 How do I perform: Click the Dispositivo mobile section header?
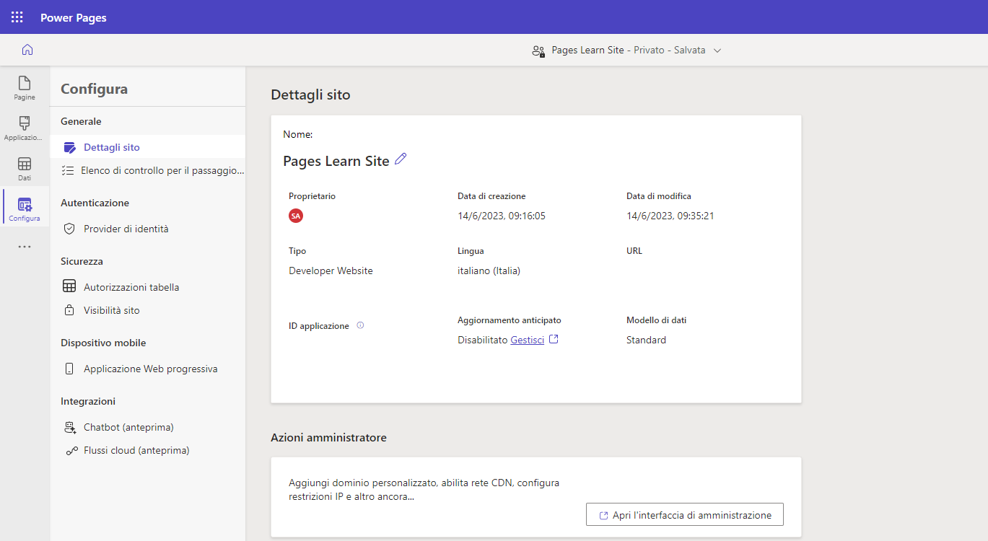[103, 343]
